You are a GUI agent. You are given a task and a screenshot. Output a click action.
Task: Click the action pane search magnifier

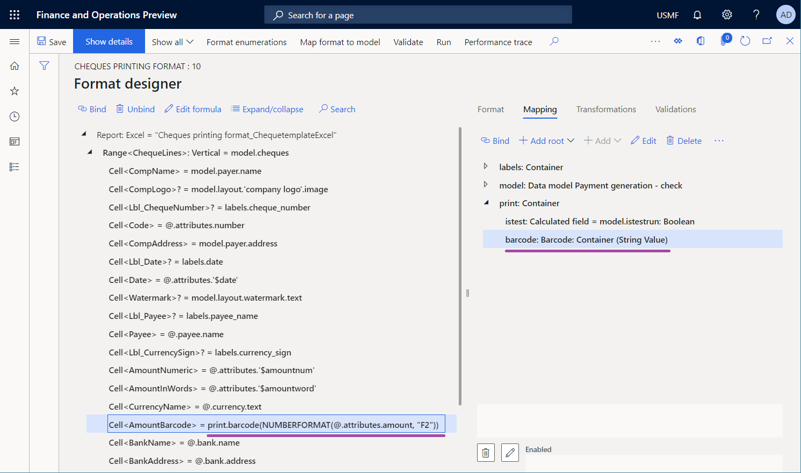point(554,41)
